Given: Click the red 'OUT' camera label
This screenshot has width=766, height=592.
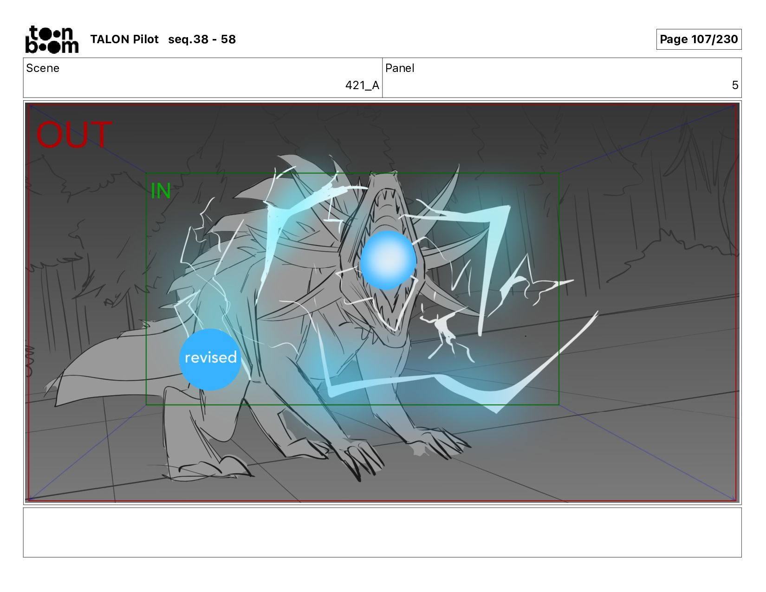Looking at the screenshot, I should pos(74,135).
